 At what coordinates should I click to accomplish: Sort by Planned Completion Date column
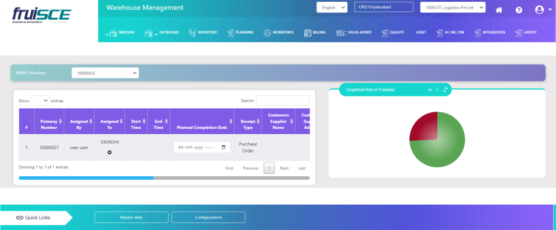tap(202, 121)
